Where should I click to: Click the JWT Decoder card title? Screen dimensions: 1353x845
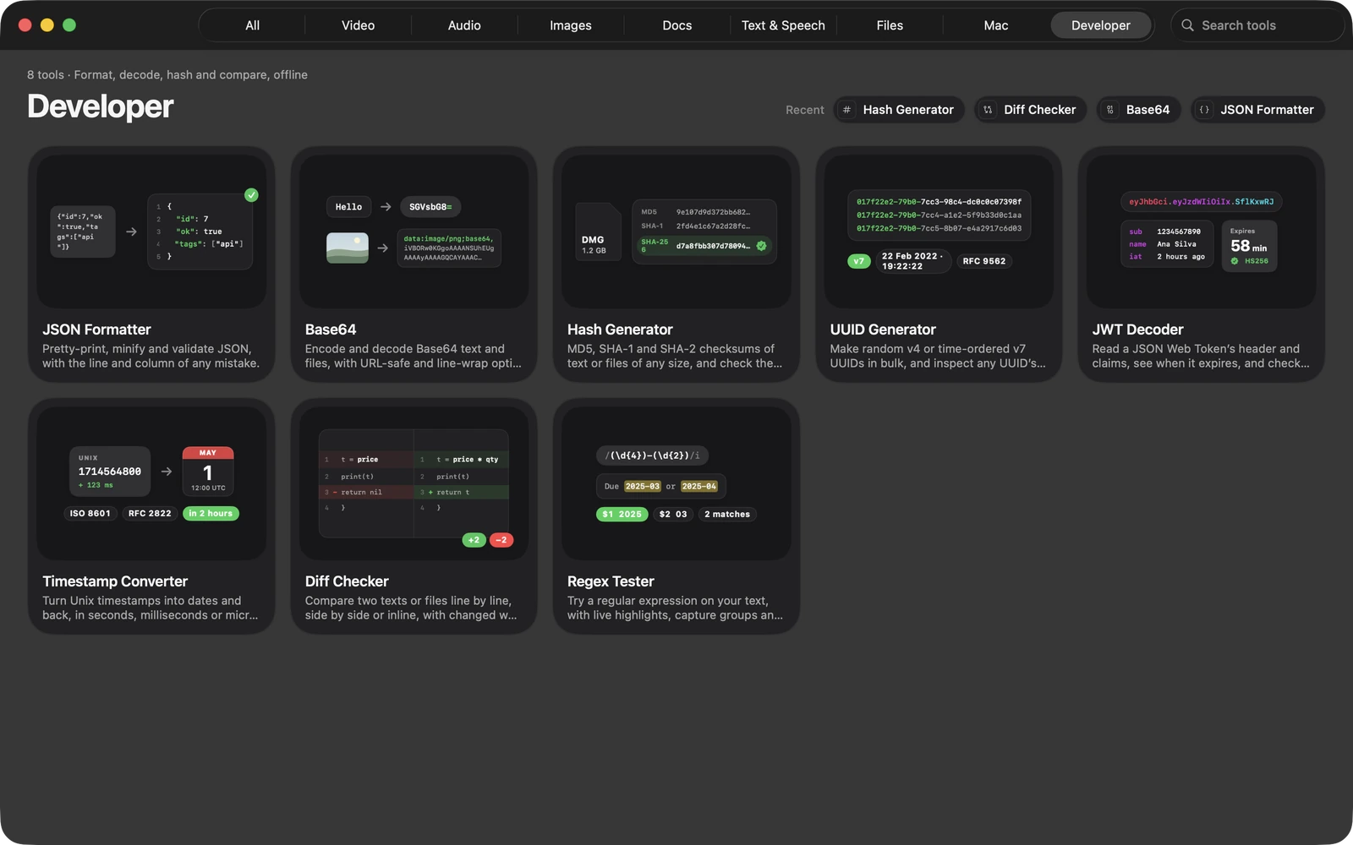(1137, 330)
